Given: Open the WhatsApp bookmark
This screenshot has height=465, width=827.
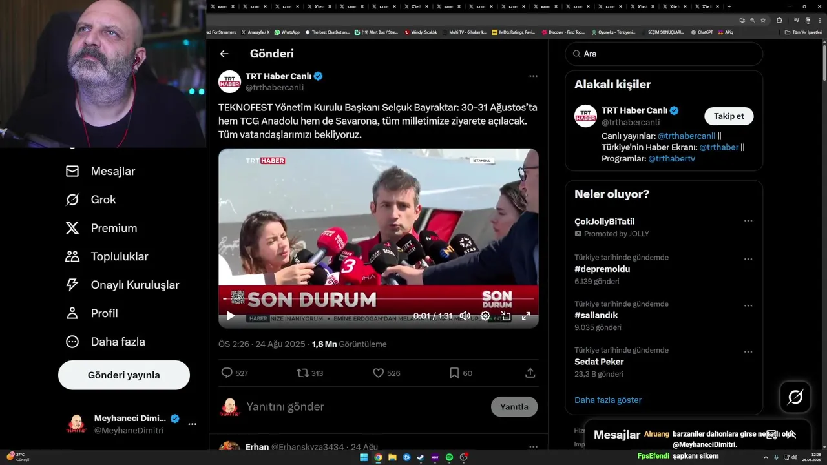Looking at the screenshot, I should click(286, 32).
